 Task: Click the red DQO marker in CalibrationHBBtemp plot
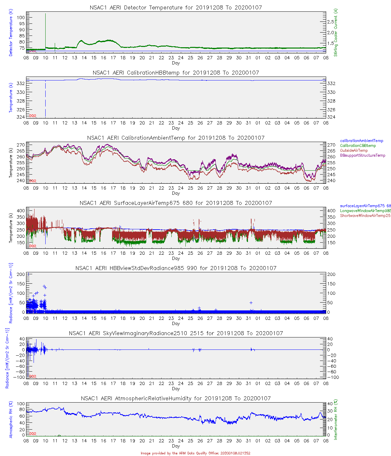click(x=33, y=116)
